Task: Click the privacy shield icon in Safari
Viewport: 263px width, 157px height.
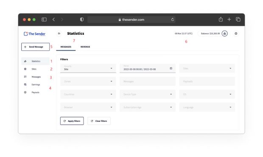Action: (x=82, y=20)
